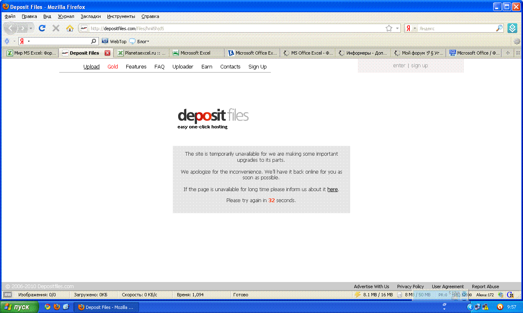
Task: Open the Earn link
Action: tap(207, 67)
